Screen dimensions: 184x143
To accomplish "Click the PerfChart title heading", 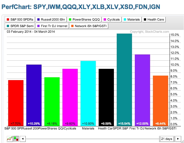I will pyautogui.click(x=81, y=7).
